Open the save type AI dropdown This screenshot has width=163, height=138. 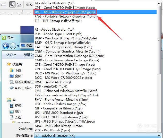[x=98, y=136]
